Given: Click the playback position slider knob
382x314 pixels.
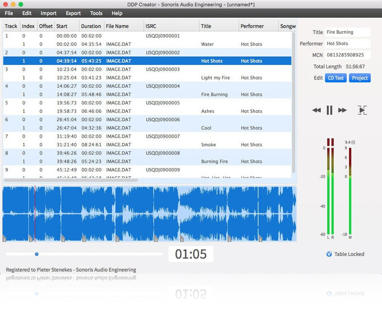Looking at the screenshot, I should (x=37, y=254).
